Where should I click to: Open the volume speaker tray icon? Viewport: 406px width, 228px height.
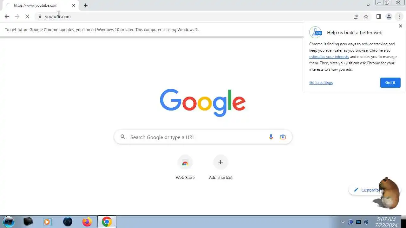click(x=366, y=222)
